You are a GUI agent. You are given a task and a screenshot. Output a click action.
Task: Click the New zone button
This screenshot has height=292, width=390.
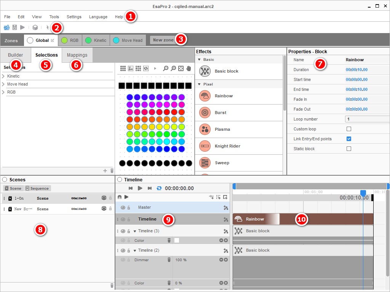coord(163,40)
